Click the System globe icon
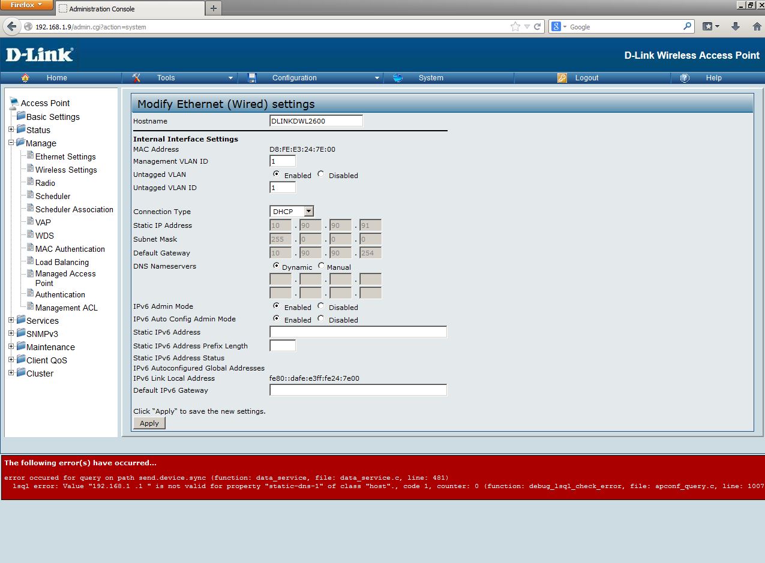Image resolution: width=765 pixels, height=563 pixels. [397, 78]
